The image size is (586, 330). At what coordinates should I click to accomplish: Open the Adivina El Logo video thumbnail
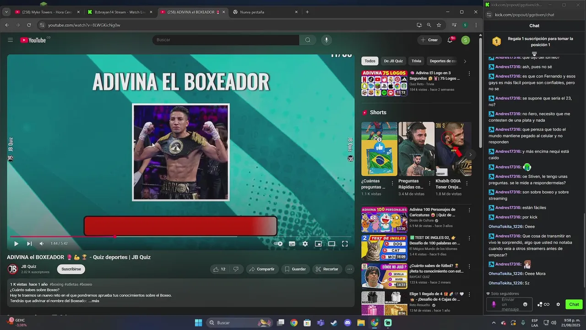pos(384,83)
